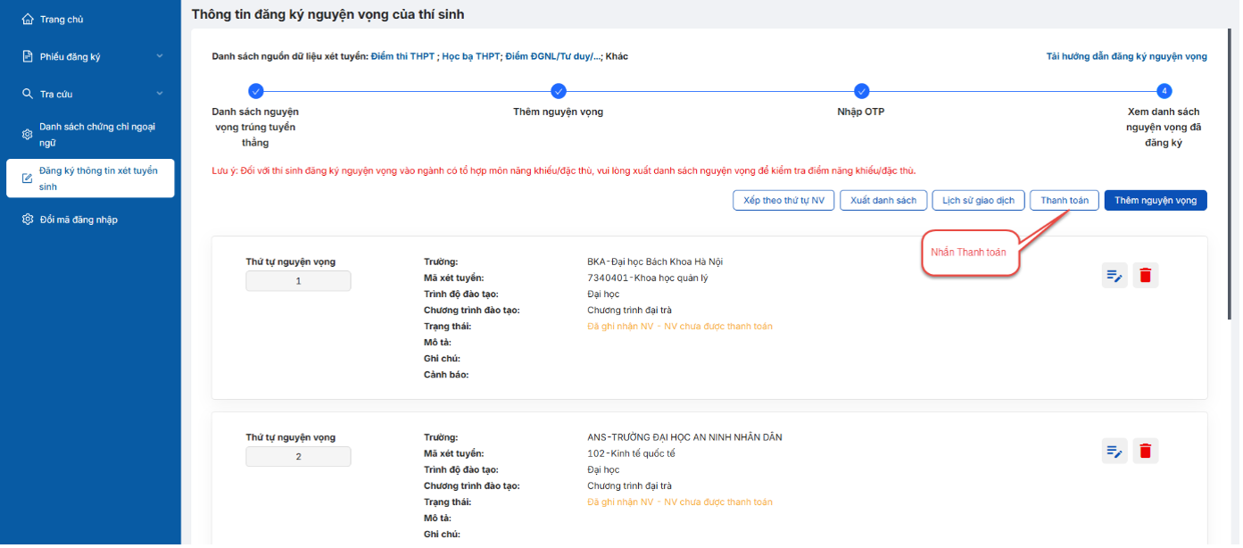Click the Phiếu đăng ký document icon

pos(28,56)
